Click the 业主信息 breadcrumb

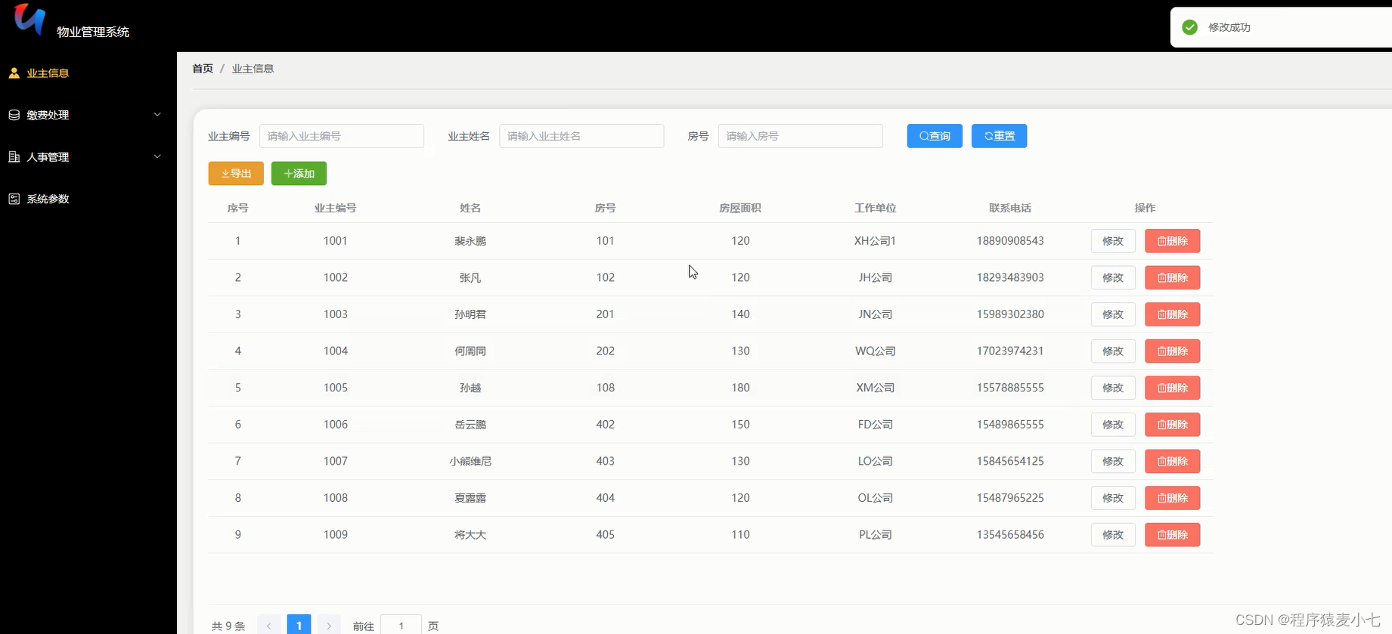[253, 69]
